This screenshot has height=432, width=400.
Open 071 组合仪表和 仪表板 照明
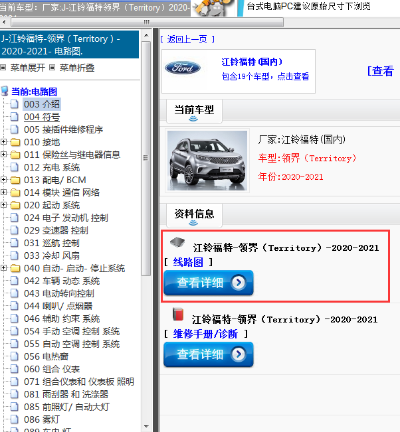click(x=79, y=382)
